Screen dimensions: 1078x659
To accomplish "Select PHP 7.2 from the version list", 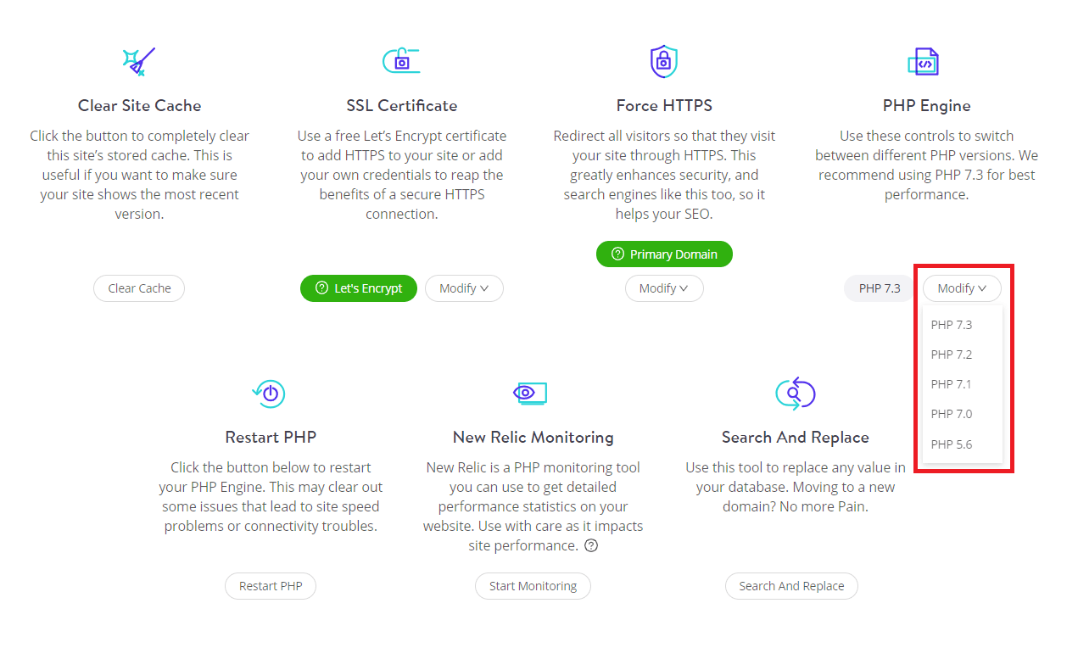I will [x=951, y=354].
